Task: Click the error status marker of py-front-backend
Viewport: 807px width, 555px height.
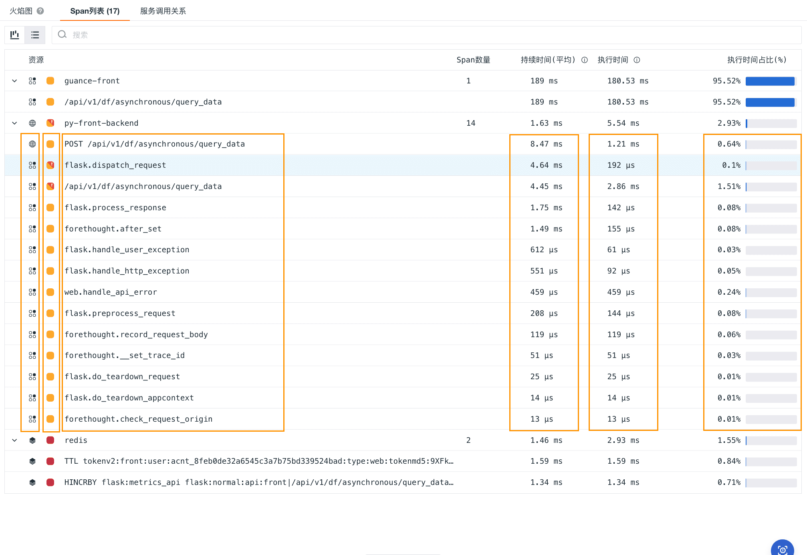Action: (50, 123)
